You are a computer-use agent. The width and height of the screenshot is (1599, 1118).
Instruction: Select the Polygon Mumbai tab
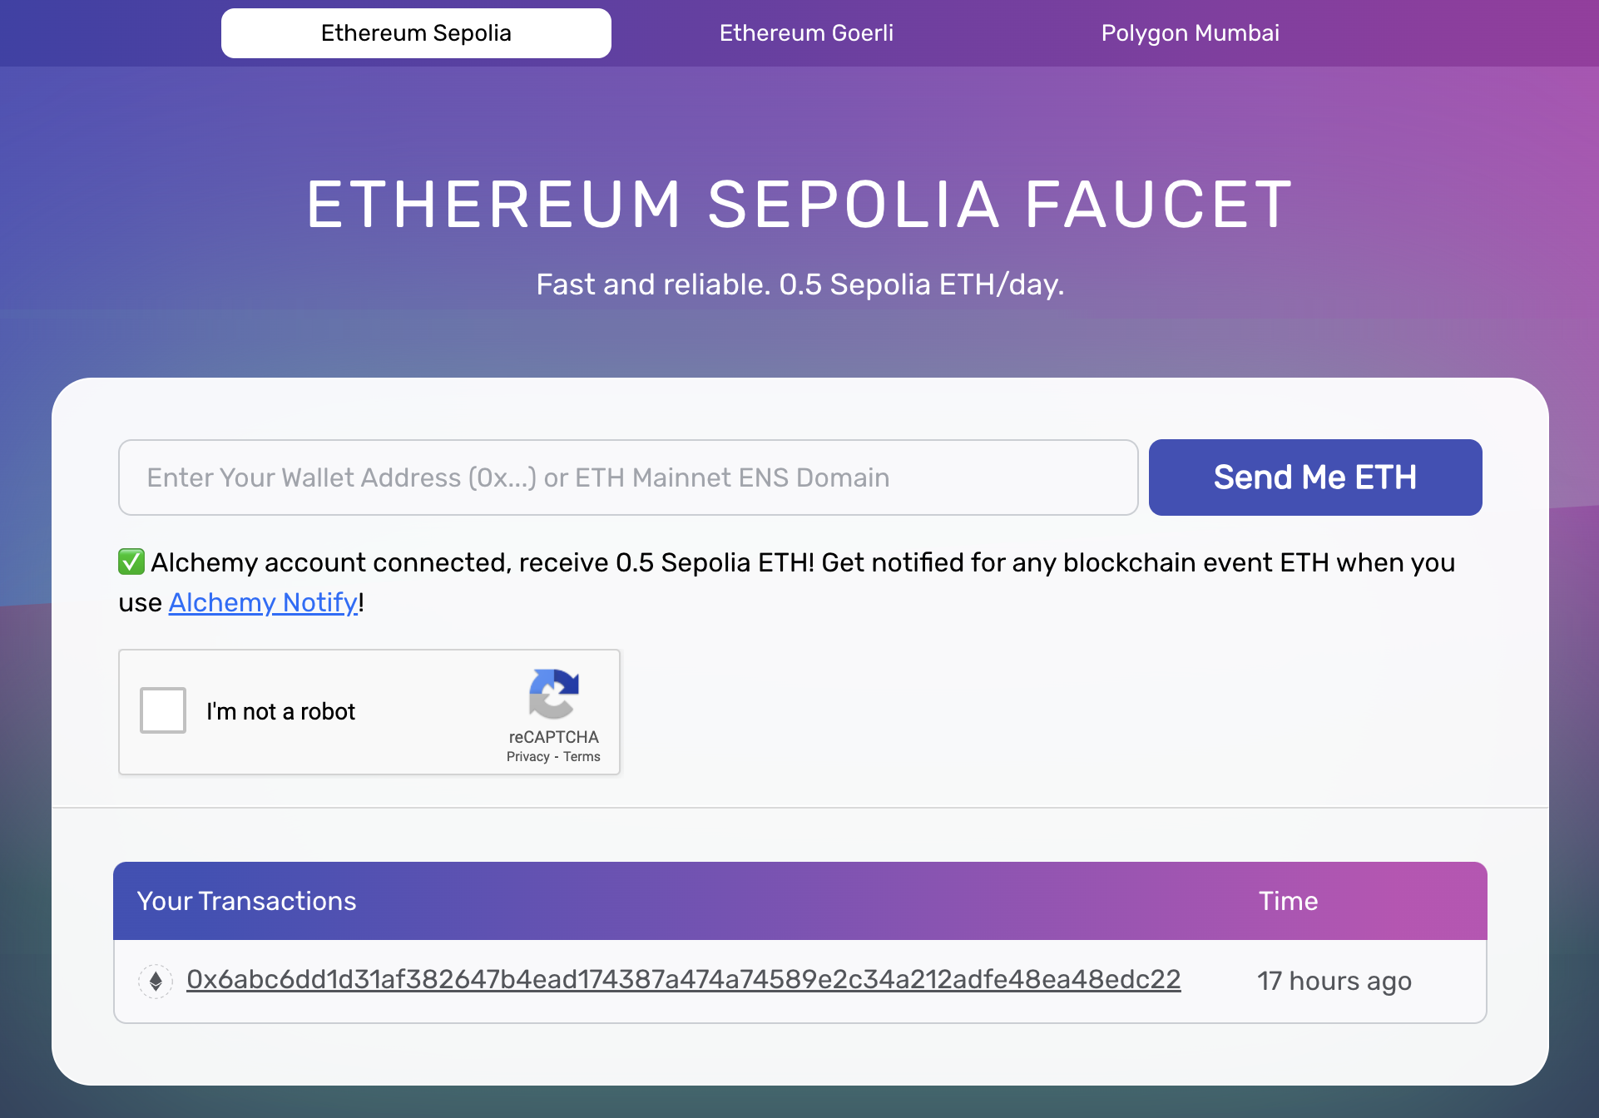click(x=1190, y=33)
